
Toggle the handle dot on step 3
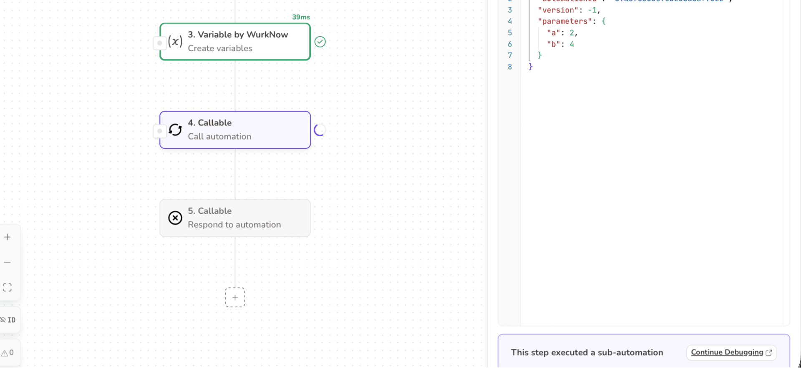coord(159,43)
